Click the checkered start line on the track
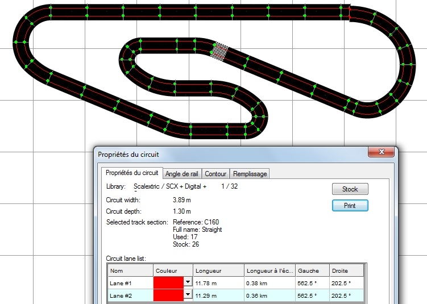The height and width of the screenshot is (304, 427). coord(220,51)
